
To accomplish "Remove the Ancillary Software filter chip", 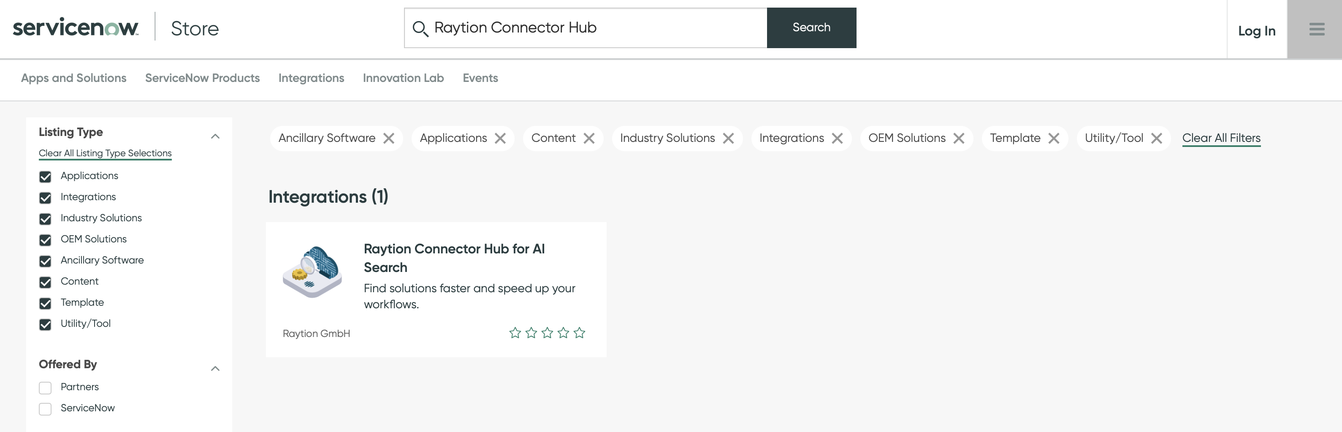I will [389, 138].
